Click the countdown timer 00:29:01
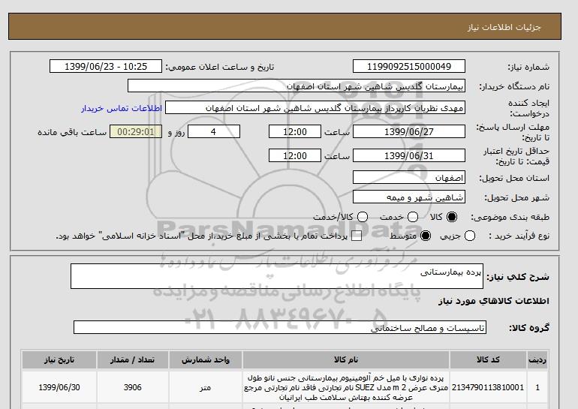Image resolution: width=578 pixels, height=409 pixels. (x=136, y=131)
